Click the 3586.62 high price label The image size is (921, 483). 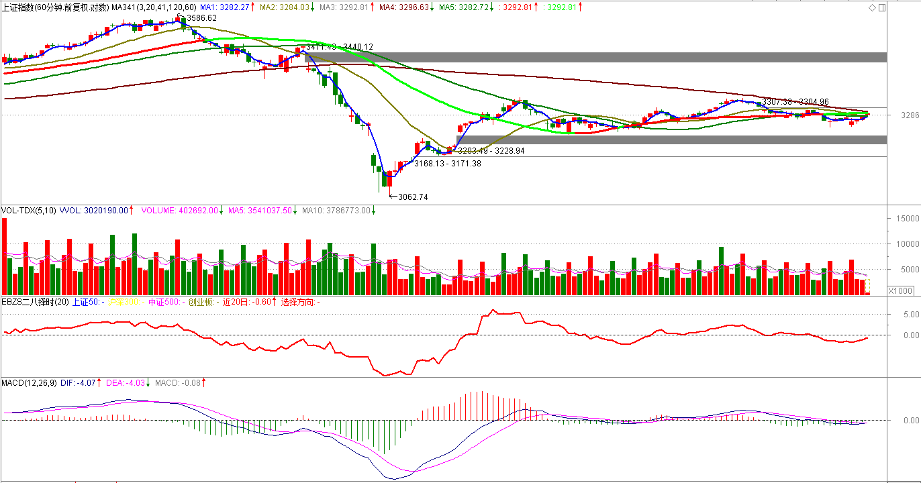(201, 18)
